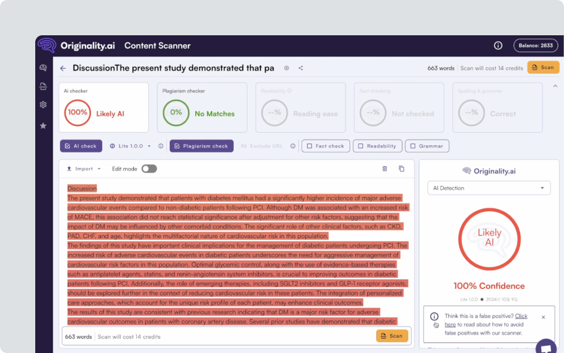Toggle the Plagiarism check option

pyautogui.click(x=202, y=146)
